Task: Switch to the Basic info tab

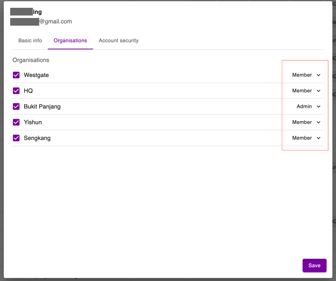Action: [x=30, y=41]
